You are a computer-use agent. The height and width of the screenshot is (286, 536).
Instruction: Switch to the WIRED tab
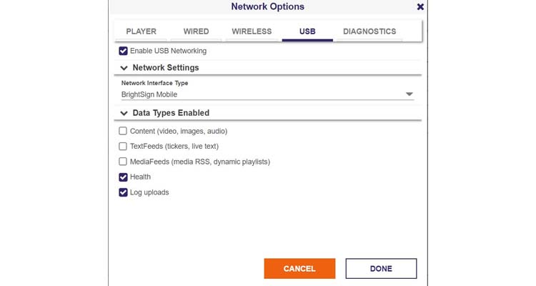[197, 31]
